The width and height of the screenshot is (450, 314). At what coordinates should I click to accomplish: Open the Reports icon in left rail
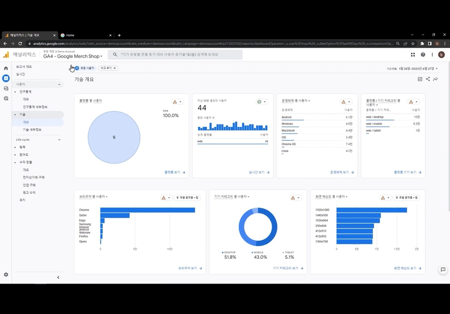pos(6,78)
